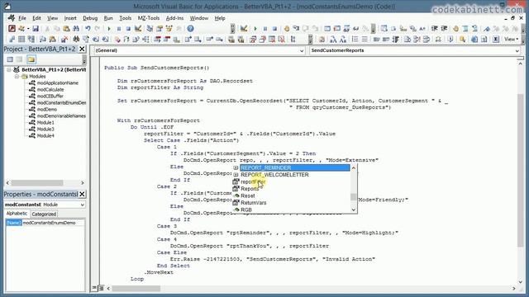This screenshot has height=297, width=529.
Task: Click the Uncomment Block icon
Action: (474, 29)
